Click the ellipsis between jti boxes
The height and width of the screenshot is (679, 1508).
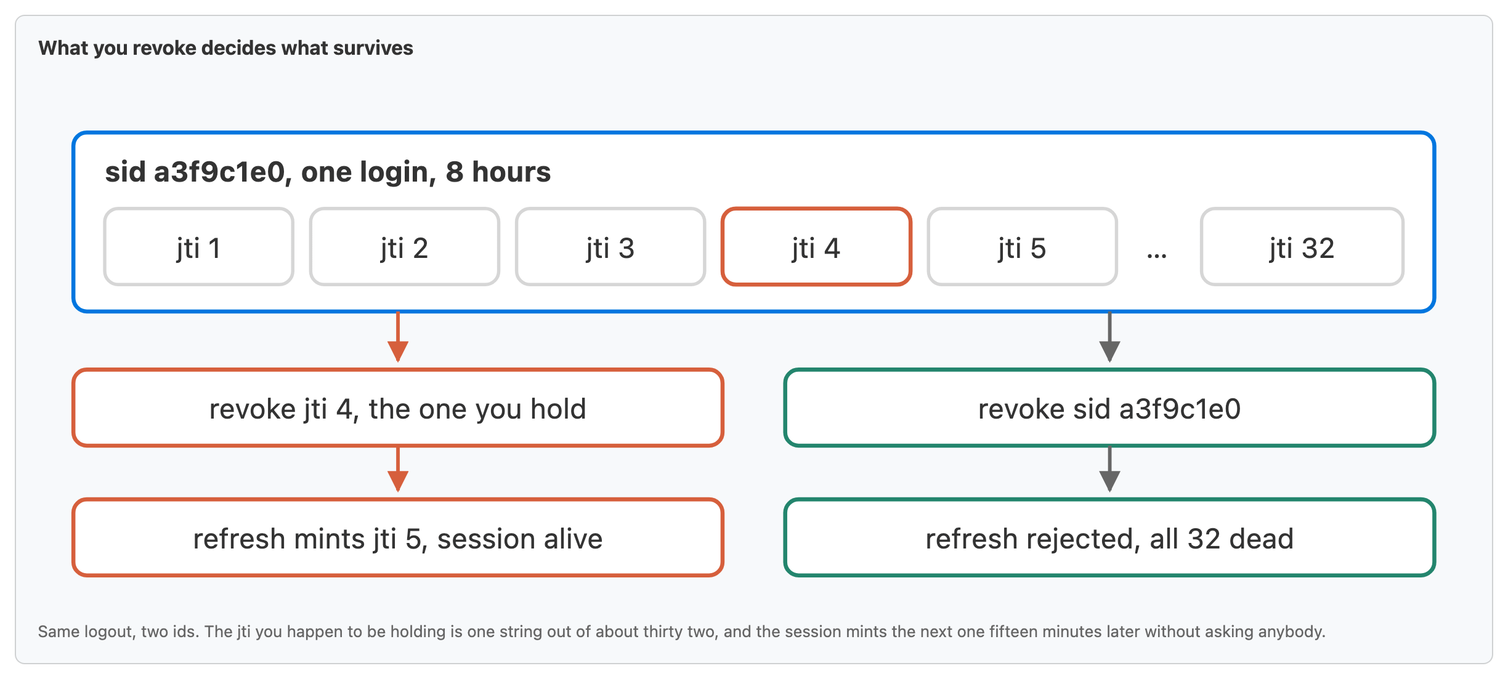(x=1157, y=255)
